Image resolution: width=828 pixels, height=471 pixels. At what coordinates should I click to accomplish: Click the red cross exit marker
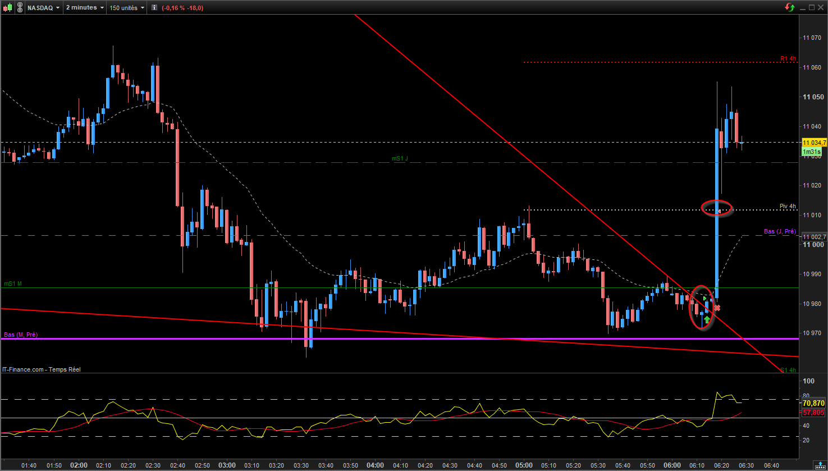click(717, 308)
